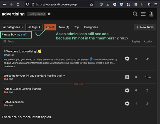Click the globe extension icon in toolbar
Screen dimensions: 160x124
122,4
